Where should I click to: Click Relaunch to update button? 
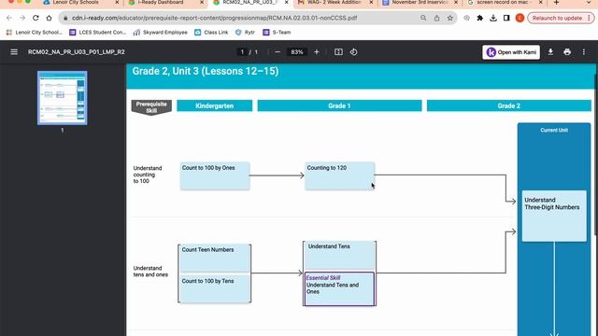pyautogui.click(x=561, y=18)
